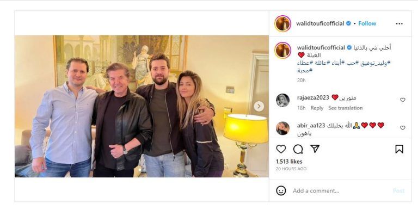Screen dimensions: 418x216
Task: Open walidtouficofficial profile picture in header
Action: pos(282,24)
